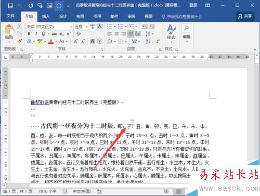The height and width of the screenshot is (196, 260).
Task: Increase font size with A-up icon
Action: click(x=75, y=42)
